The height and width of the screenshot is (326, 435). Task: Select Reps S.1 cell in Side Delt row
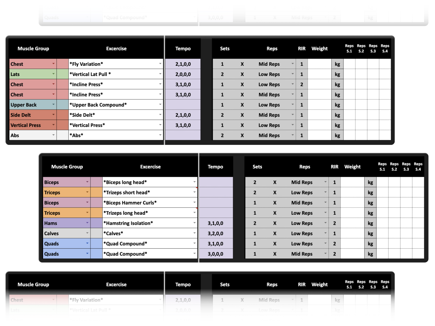(349, 115)
